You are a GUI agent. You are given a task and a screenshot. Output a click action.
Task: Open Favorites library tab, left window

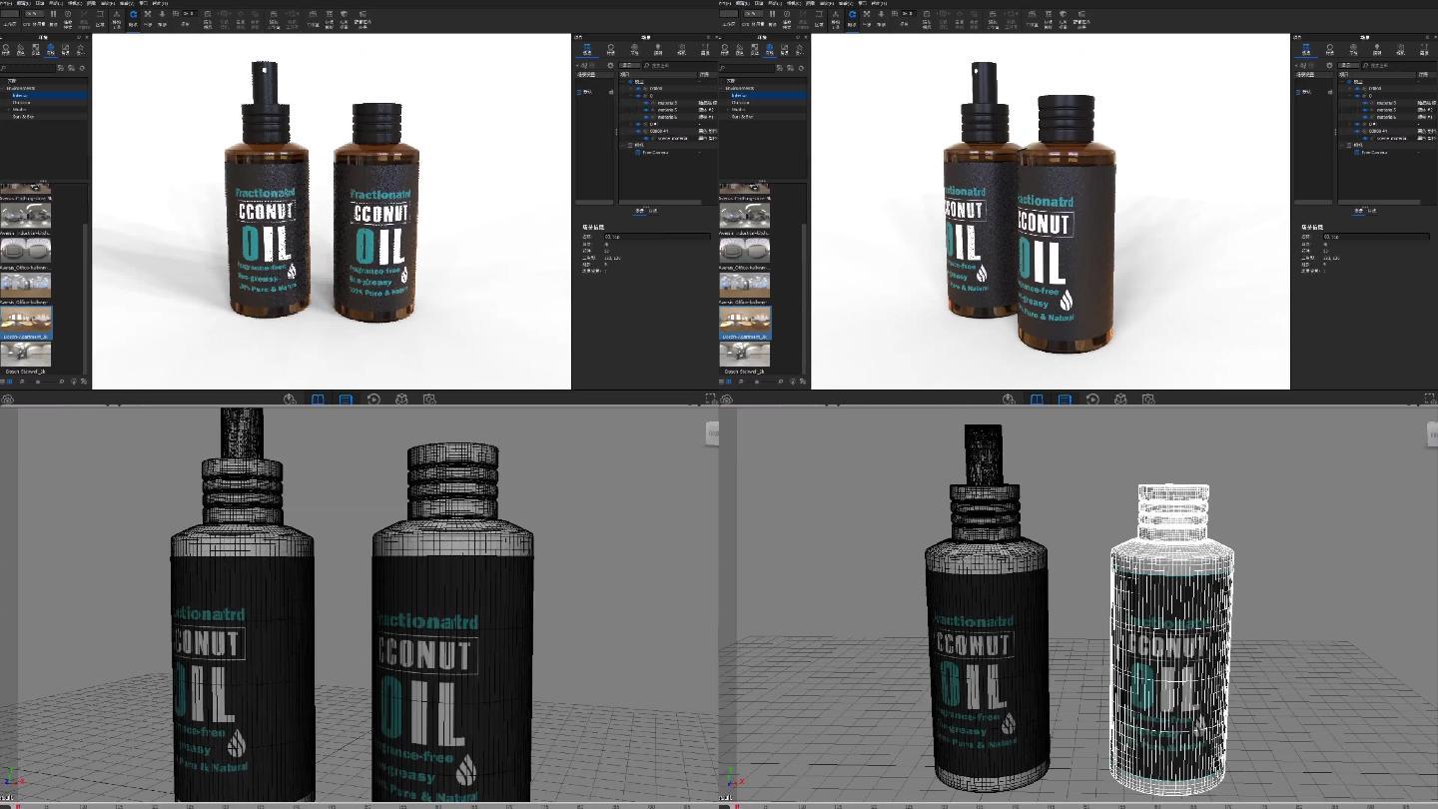80,50
